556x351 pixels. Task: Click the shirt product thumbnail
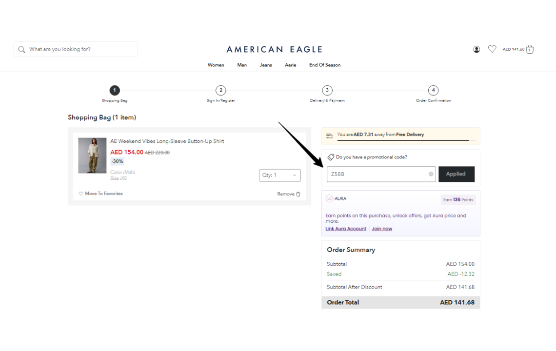click(92, 156)
